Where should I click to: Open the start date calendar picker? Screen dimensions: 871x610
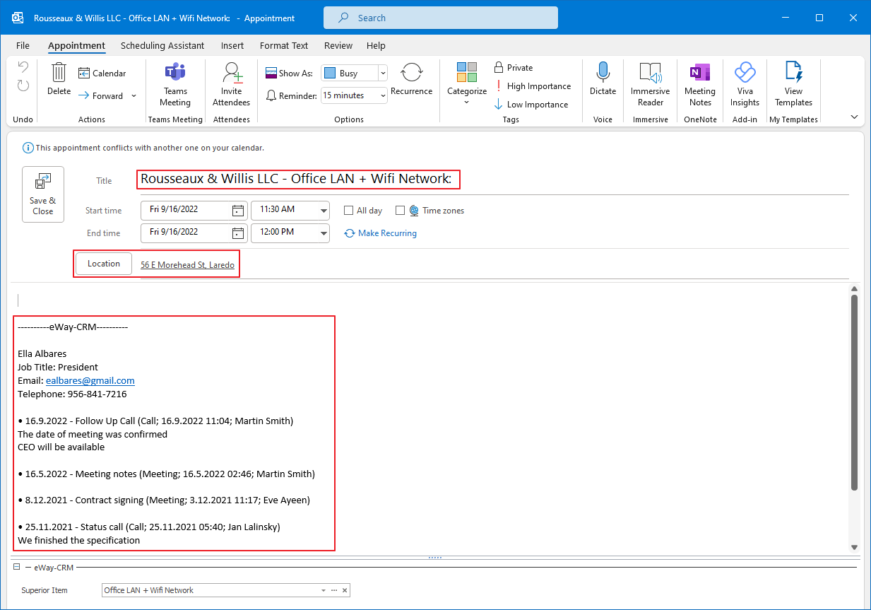[x=238, y=210]
